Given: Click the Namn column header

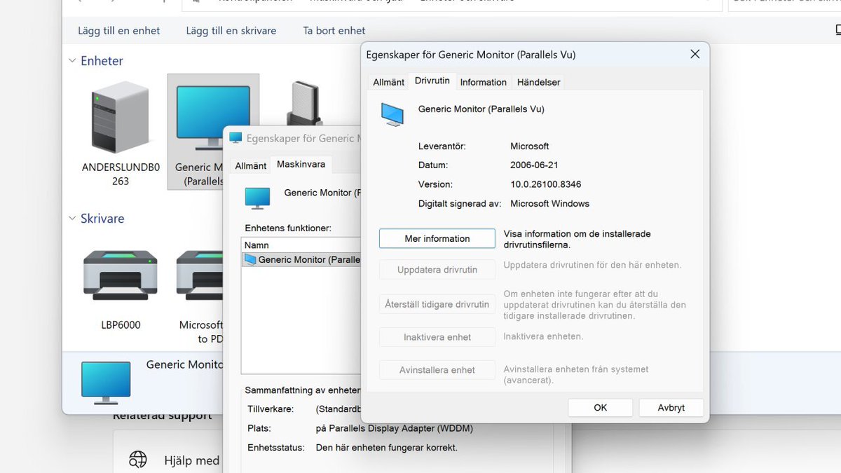Looking at the screenshot, I should [302, 245].
